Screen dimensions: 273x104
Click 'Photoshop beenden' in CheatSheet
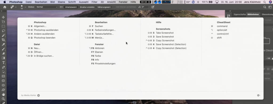pyautogui.click(x=45, y=38)
